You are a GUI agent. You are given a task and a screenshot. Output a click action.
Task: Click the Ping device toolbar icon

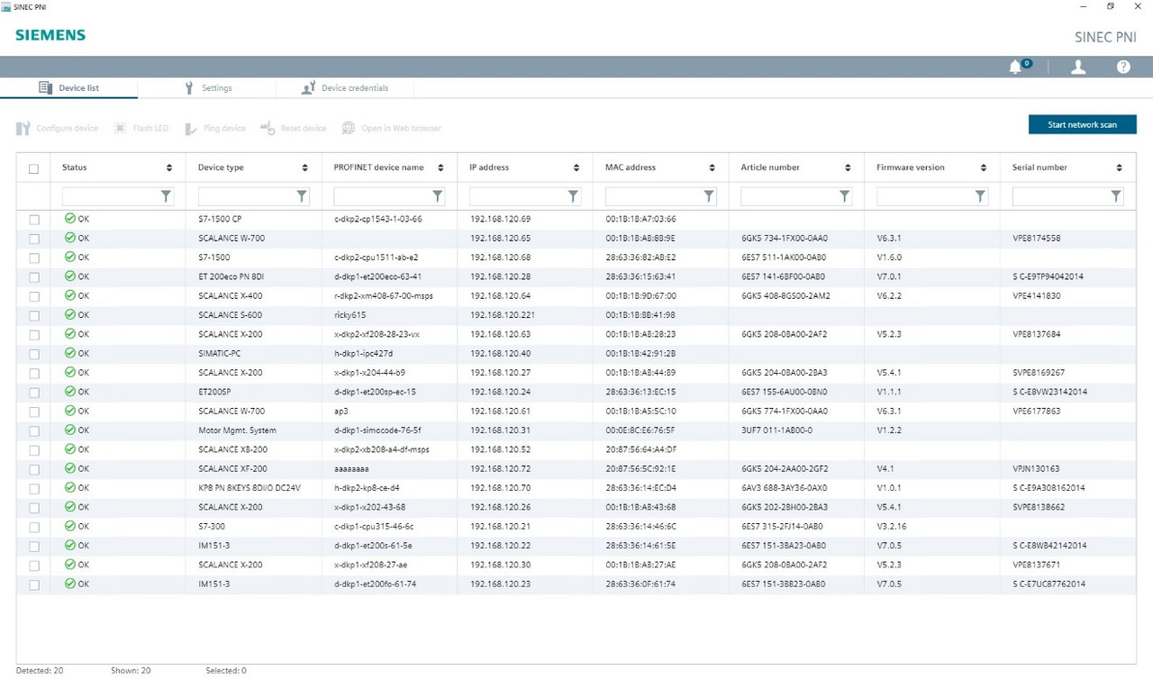[191, 129]
